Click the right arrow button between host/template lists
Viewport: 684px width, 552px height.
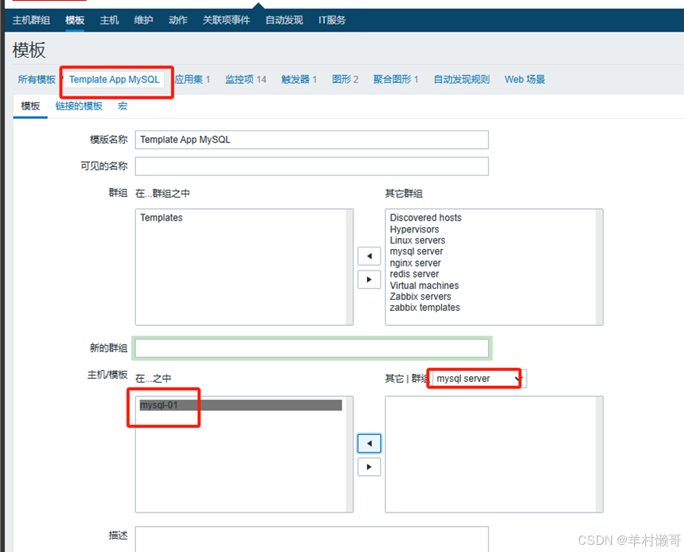(x=369, y=467)
